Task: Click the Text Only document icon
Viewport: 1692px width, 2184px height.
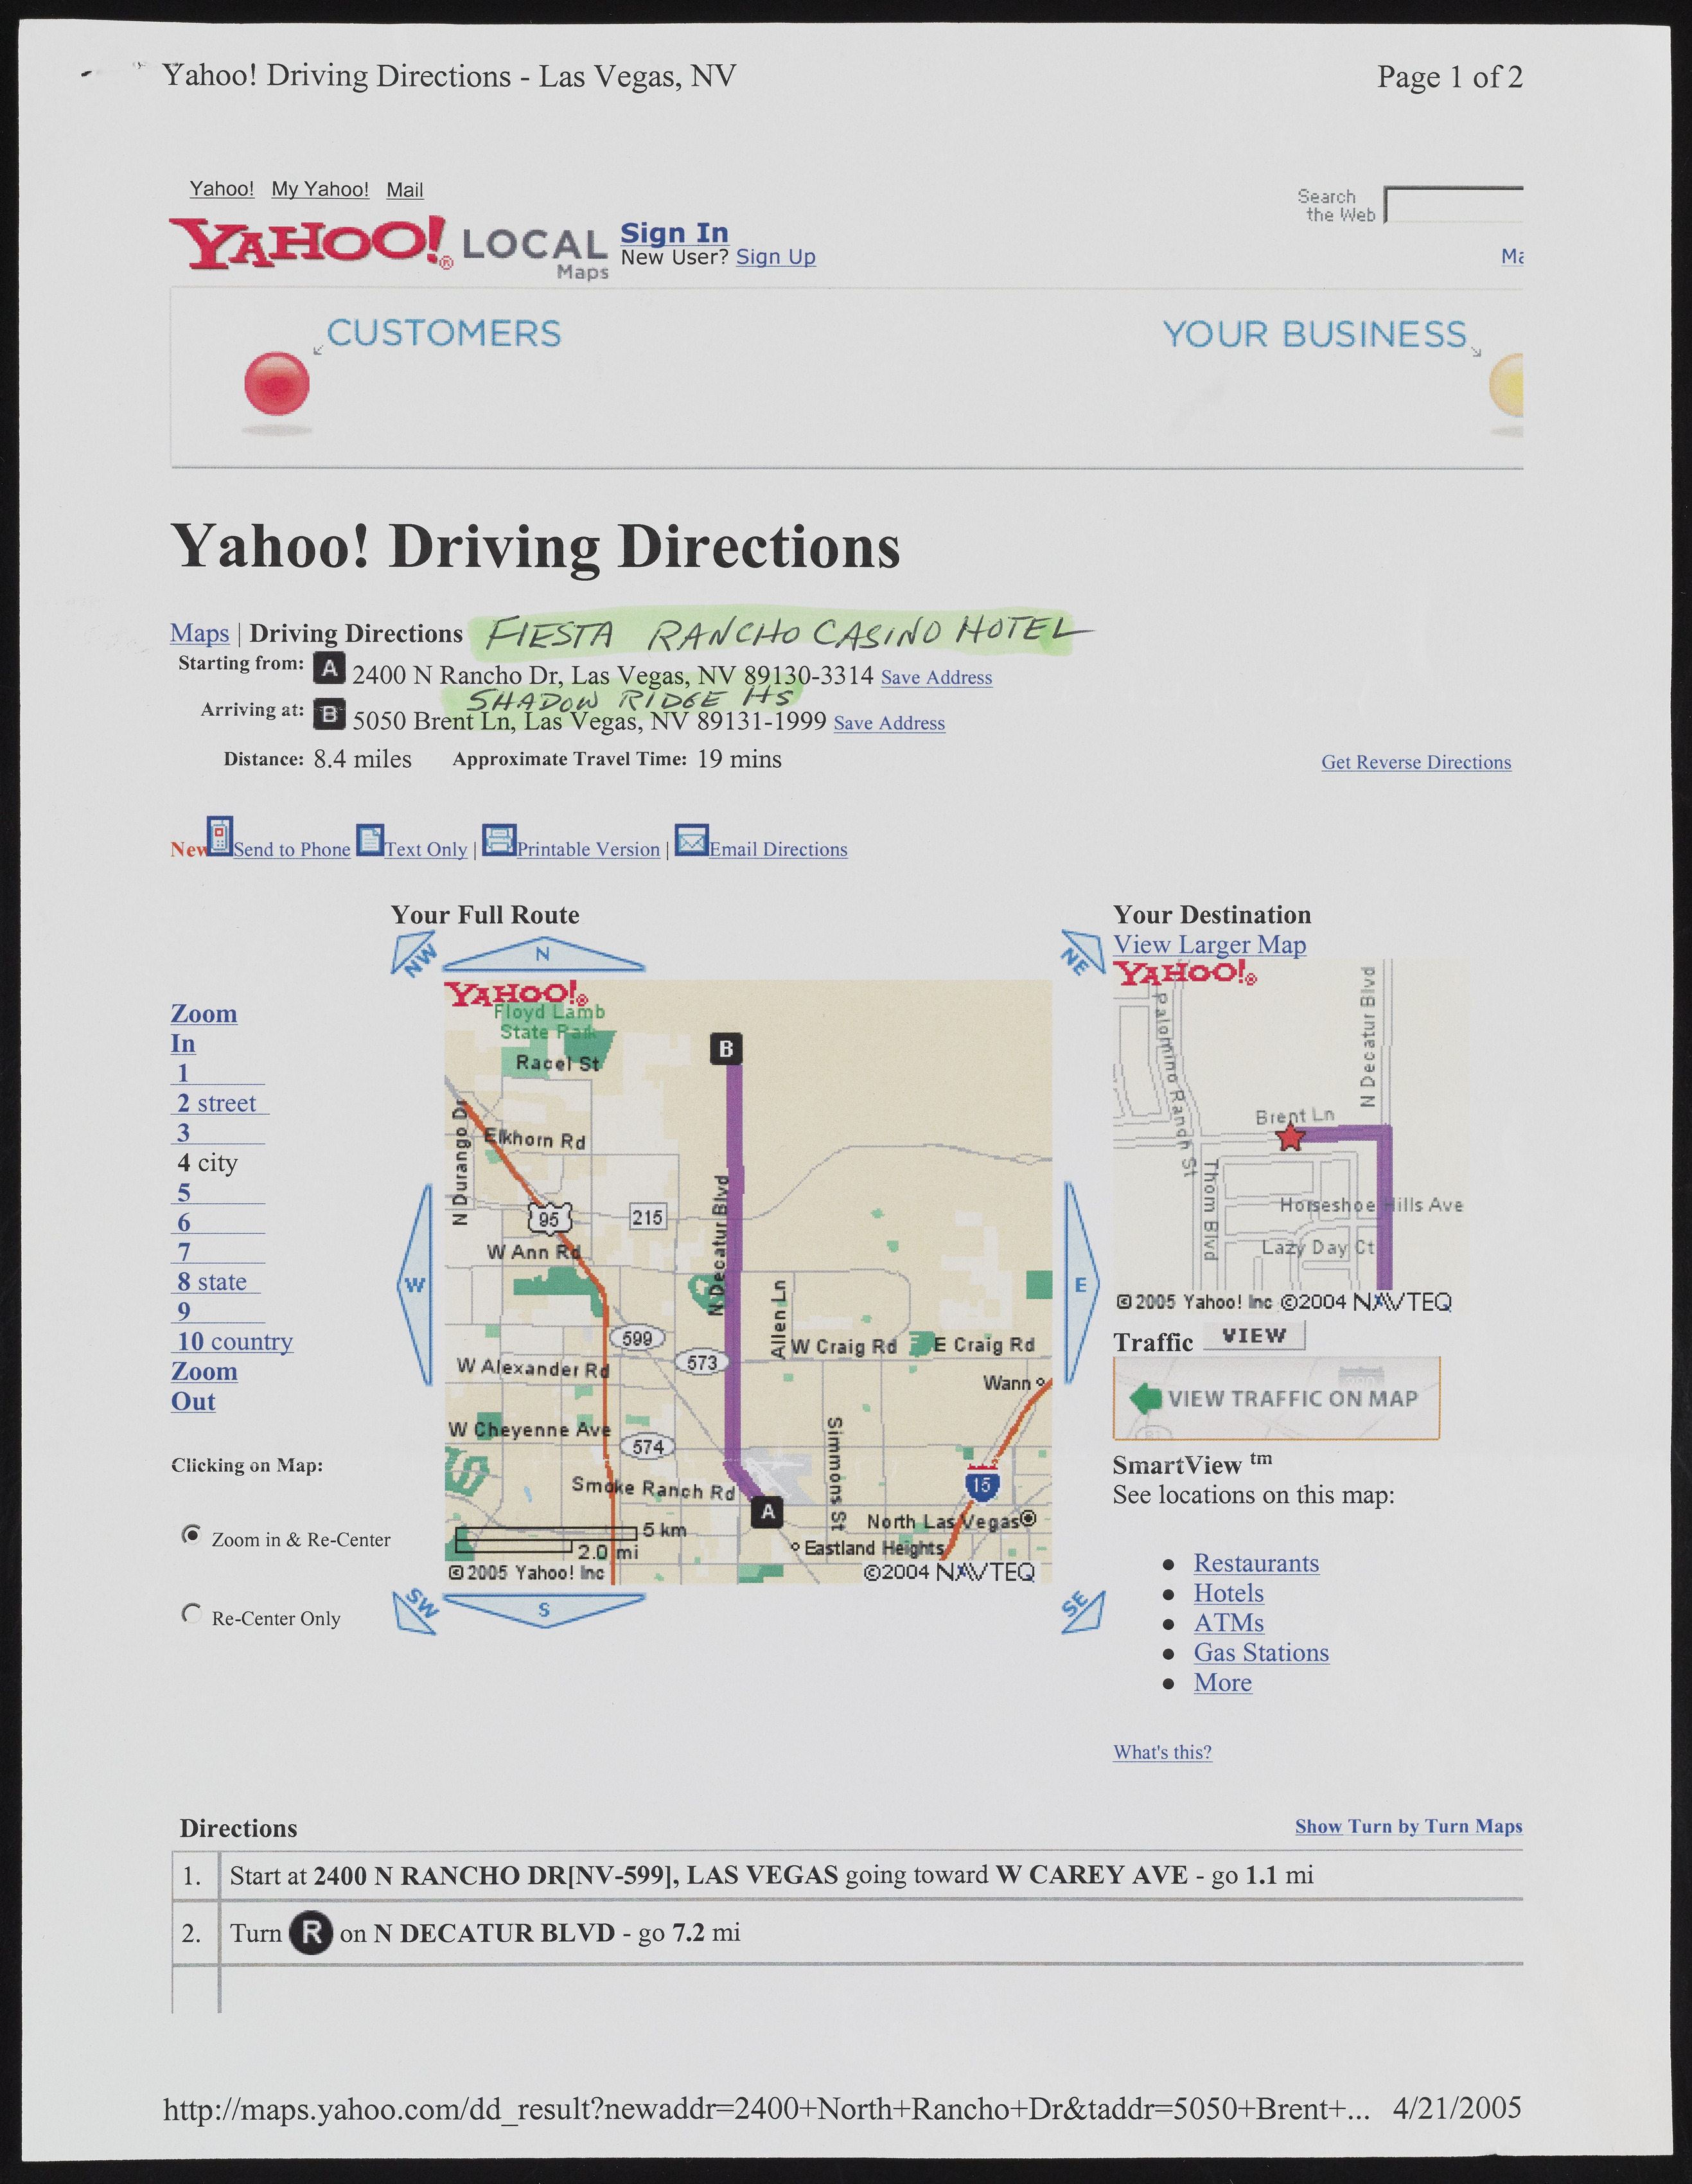Action: pyautogui.click(x=370, y=840)
